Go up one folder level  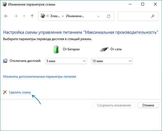click(x=32, y=16)
